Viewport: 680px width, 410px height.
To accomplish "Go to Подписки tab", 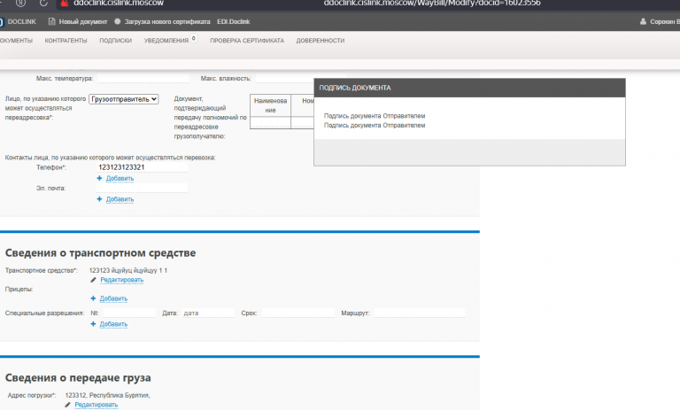I will click(x=115, y=41).
